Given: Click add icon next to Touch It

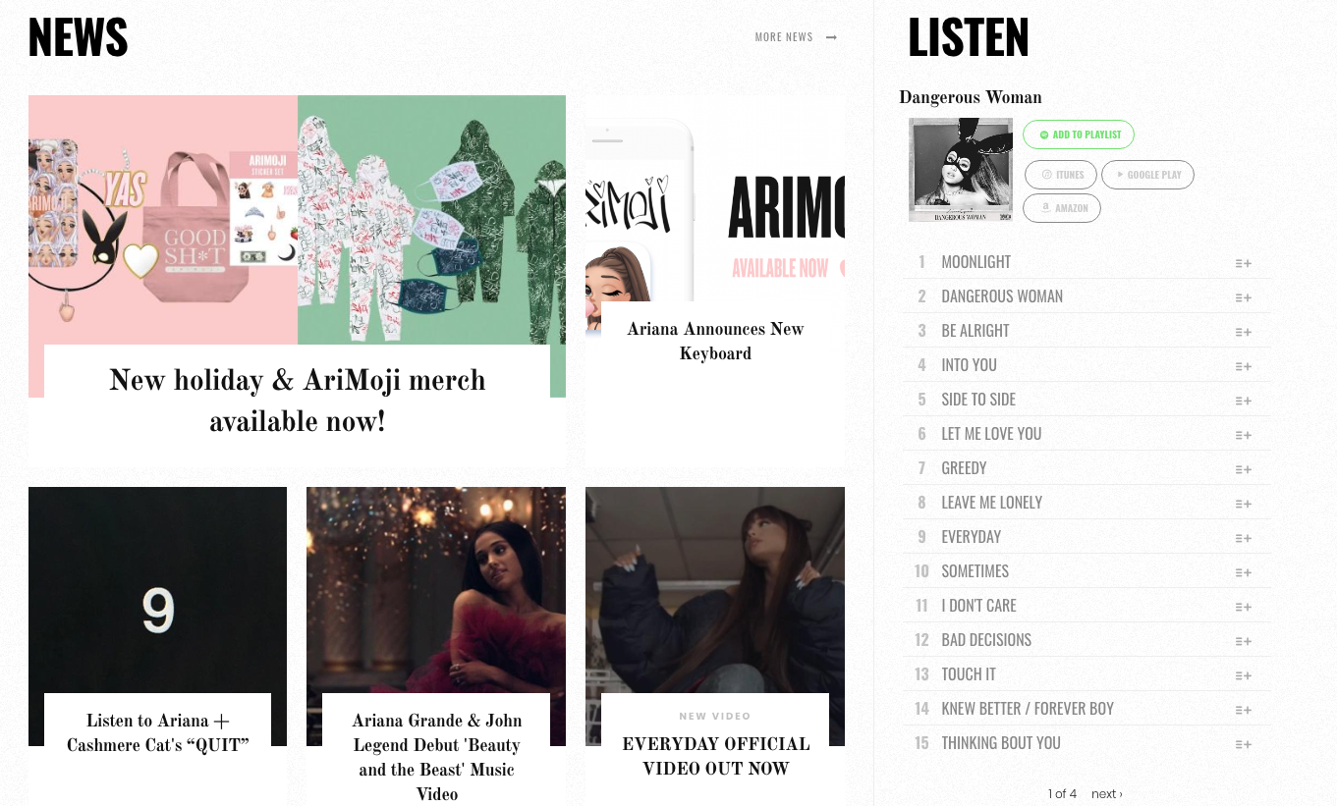Looking at the screenshot, I should click(x=1243, y=675).
